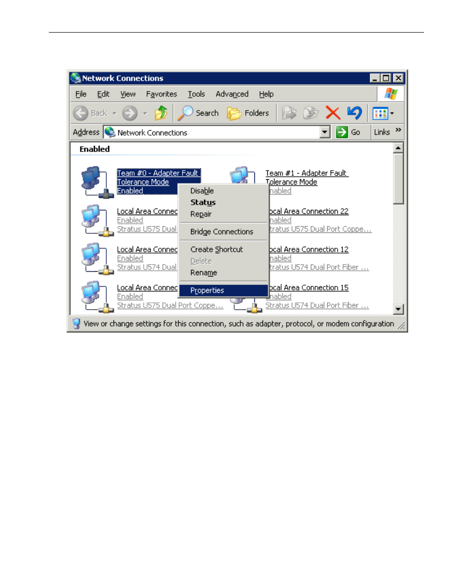
Task: Open the Advanced menu
Action: tap(232, 94)
